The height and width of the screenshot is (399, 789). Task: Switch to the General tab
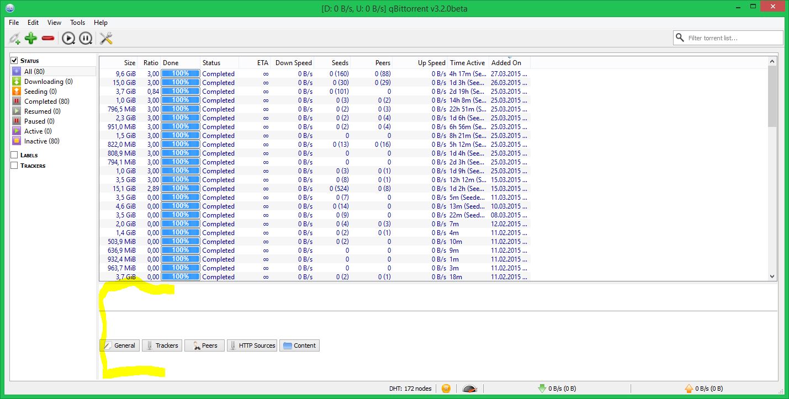pos(120,345)
